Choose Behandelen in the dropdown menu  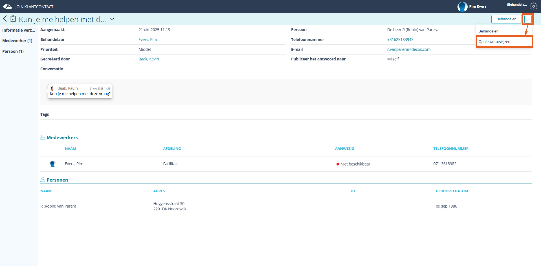point(488,31)
